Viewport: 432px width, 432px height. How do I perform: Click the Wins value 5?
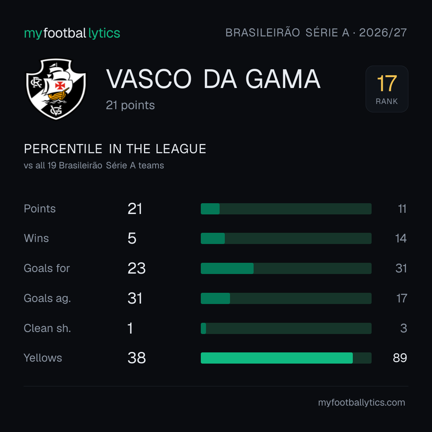tap(132, 238)
